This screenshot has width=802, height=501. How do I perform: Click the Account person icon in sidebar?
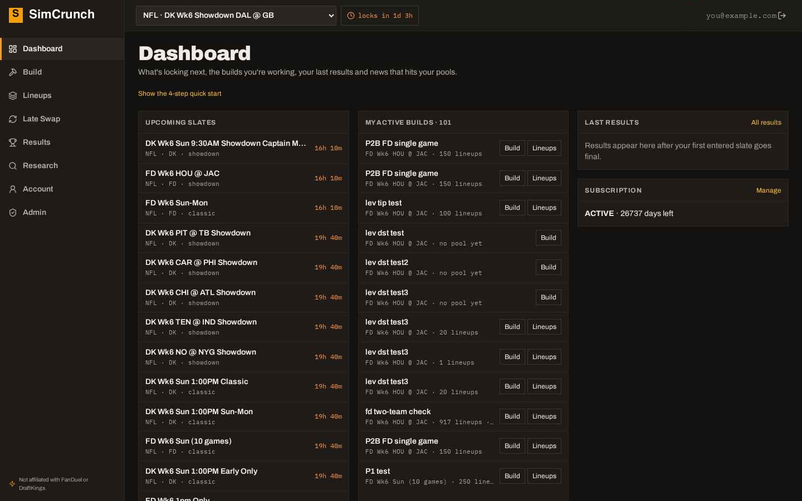(13, 189)
